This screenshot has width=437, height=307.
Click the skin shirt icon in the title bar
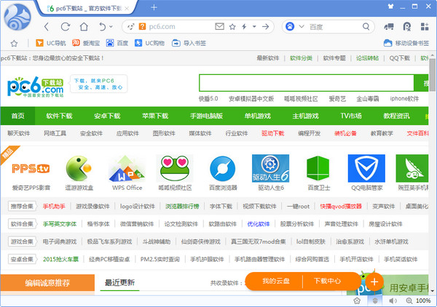[390, 6]
